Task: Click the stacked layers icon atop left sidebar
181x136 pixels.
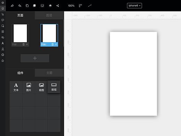Action: point(3,2)
